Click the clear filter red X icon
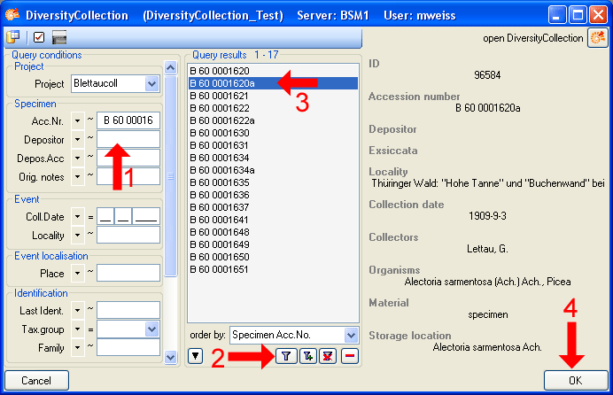The image size is (613, 395). (x=329, y=355)
